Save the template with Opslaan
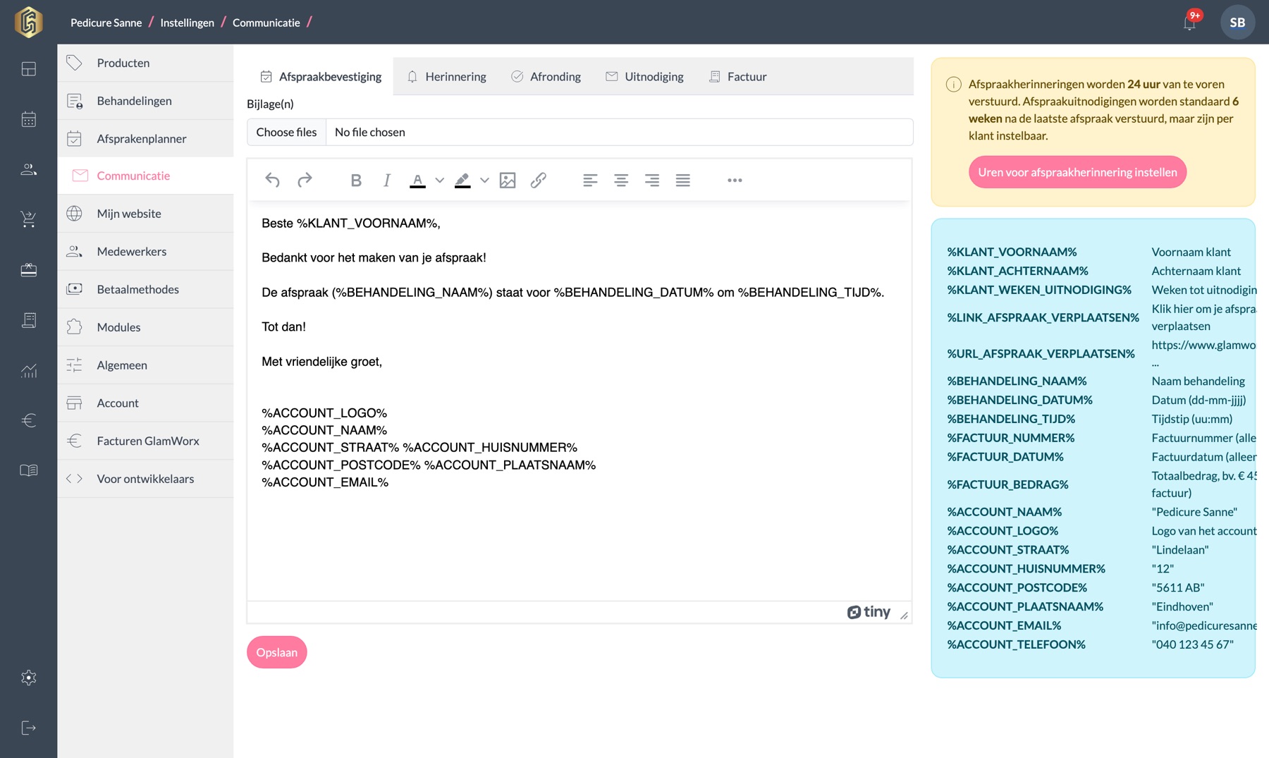The image size is (1269, 758). [277, 652]
